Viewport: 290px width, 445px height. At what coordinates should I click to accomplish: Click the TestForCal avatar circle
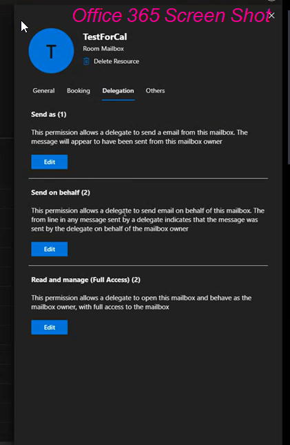point(51,51)
